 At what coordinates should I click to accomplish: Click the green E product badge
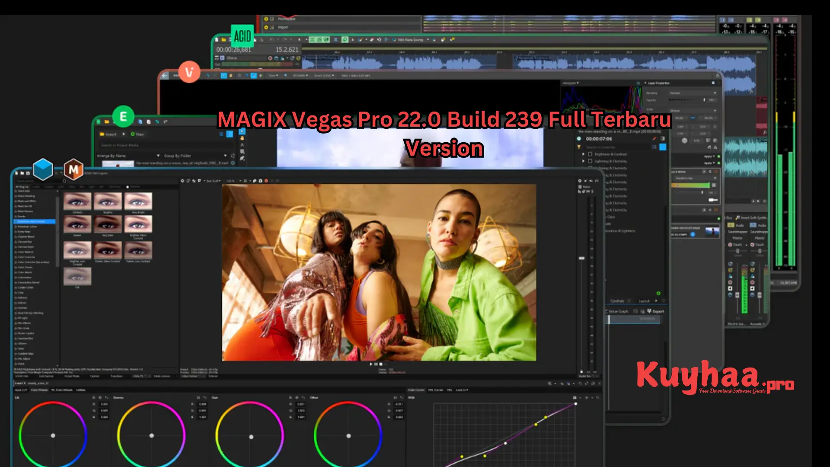(x=123, y=116)
